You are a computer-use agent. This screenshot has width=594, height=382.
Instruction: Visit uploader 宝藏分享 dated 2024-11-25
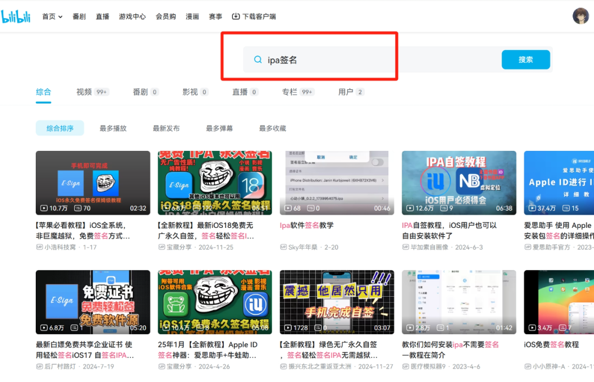(179, 247)
